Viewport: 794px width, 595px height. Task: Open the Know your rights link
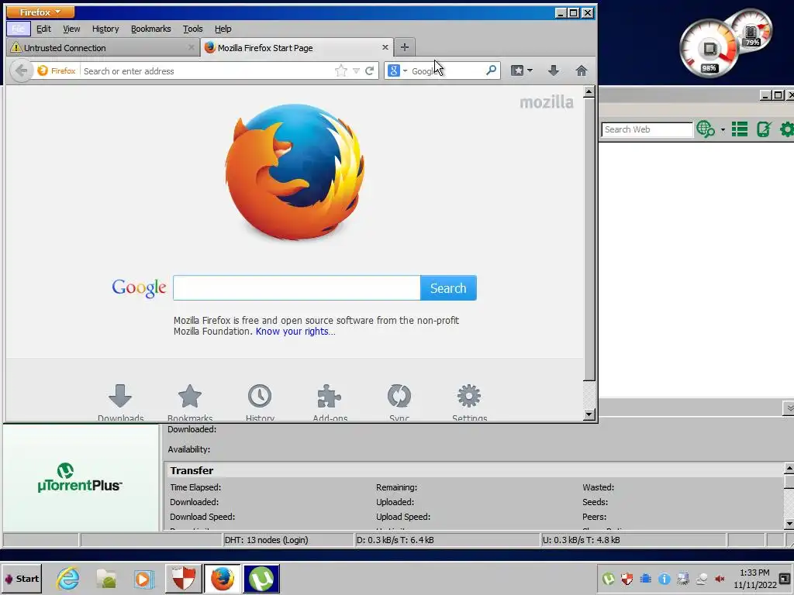click(295, 332)
